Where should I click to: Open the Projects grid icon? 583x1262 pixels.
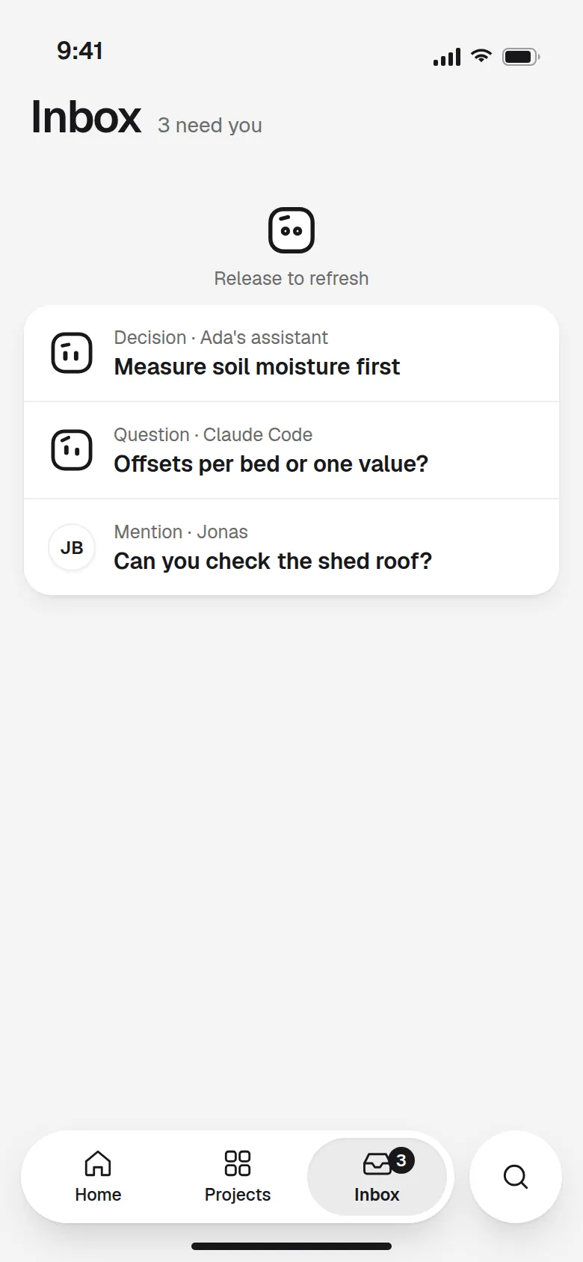(238, 1163)
